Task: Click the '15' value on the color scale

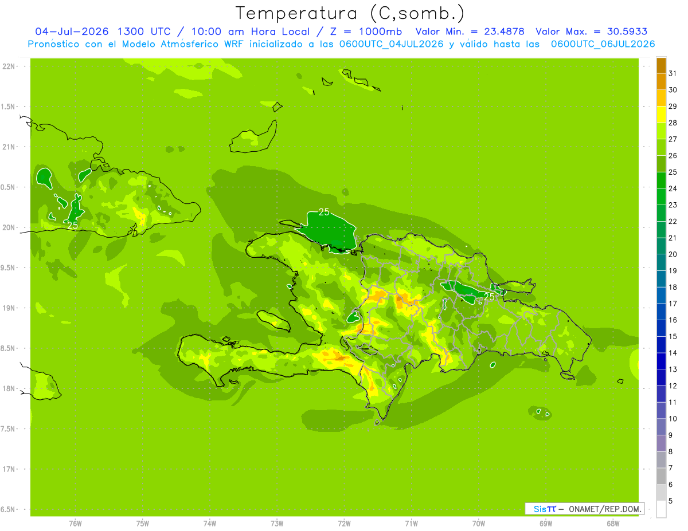Action: click(x=673, y=336)
